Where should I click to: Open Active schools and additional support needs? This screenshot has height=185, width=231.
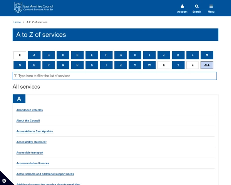pyautogui.click(x=45, y=174)
